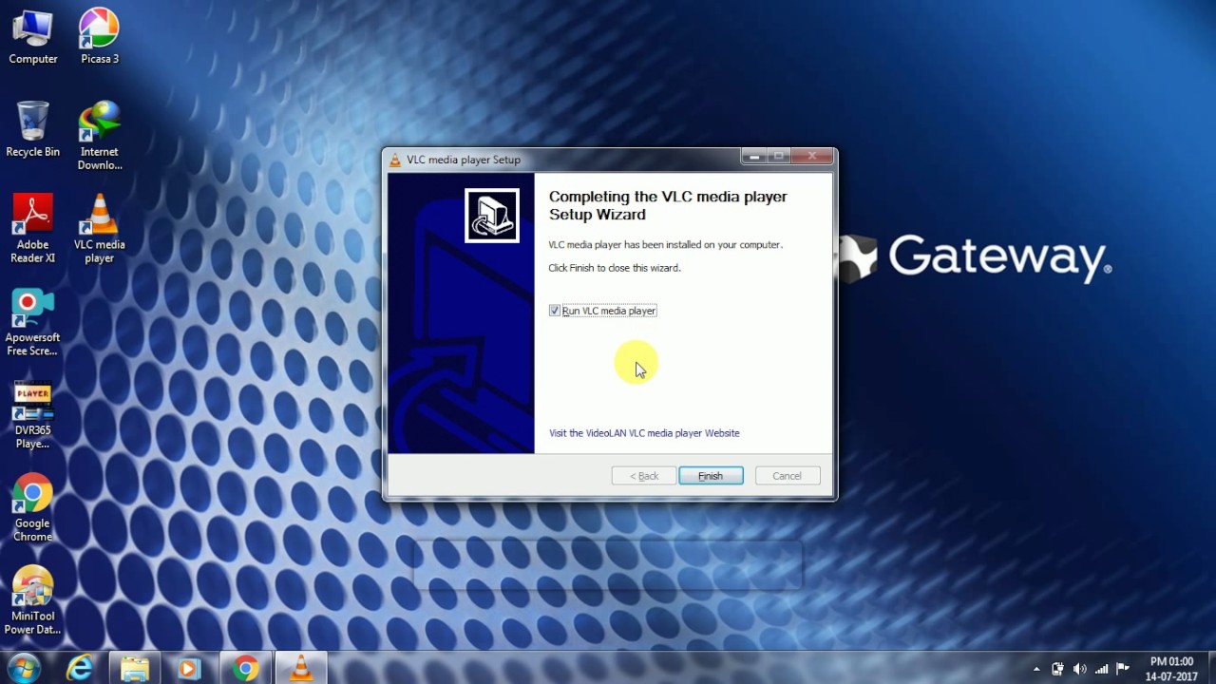The width and height of the screenshot is (1216, 684).
Task: Select VLC setup taskbar button
Action: [301, 668]
